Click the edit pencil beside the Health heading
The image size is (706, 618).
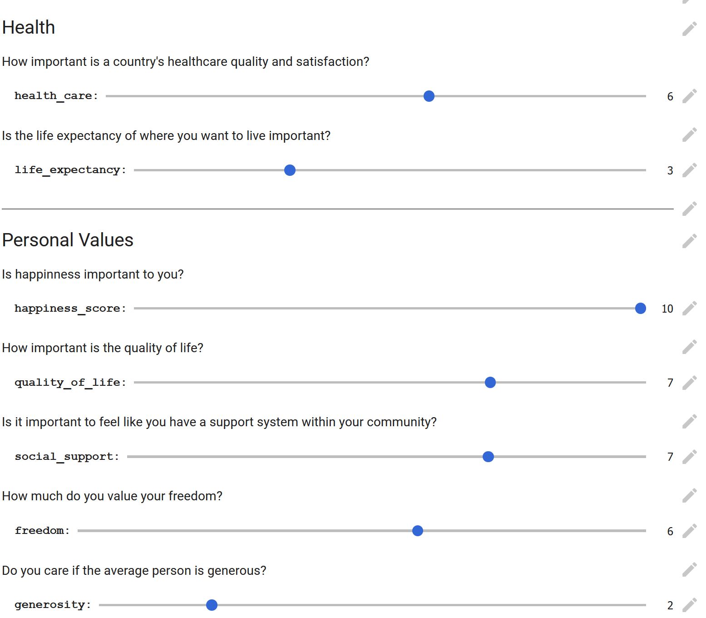(689, 29)
